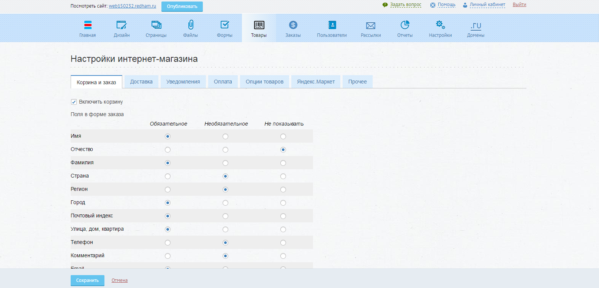Set Регион to Не показывать
Viewport: 599px width, 288px height.
point(283,189)
